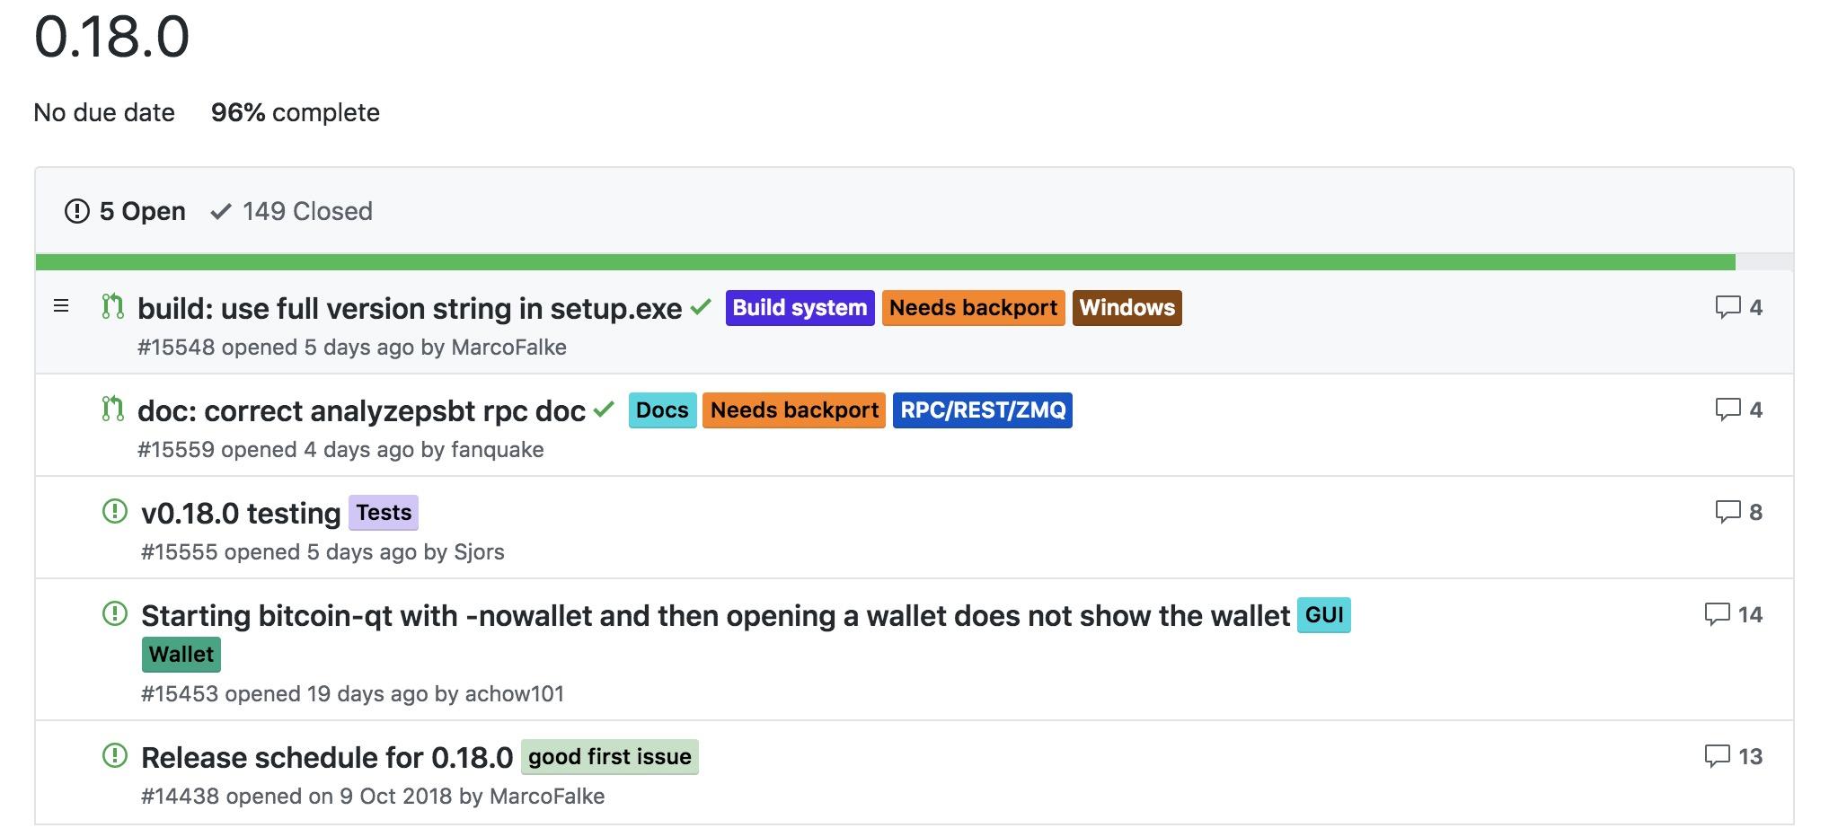1838x828 pixels.
Task: Open MarcoFalke's profile on #14438
Action: pyautogui.click(x=547, y=797)
